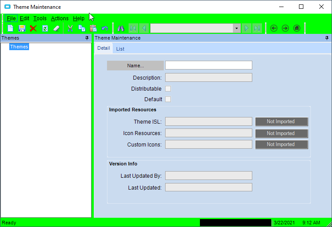The height and width of the screenshot is (227, 332).
Task: Maximize the Theme Maintenance window
Action: coord(301,7)
